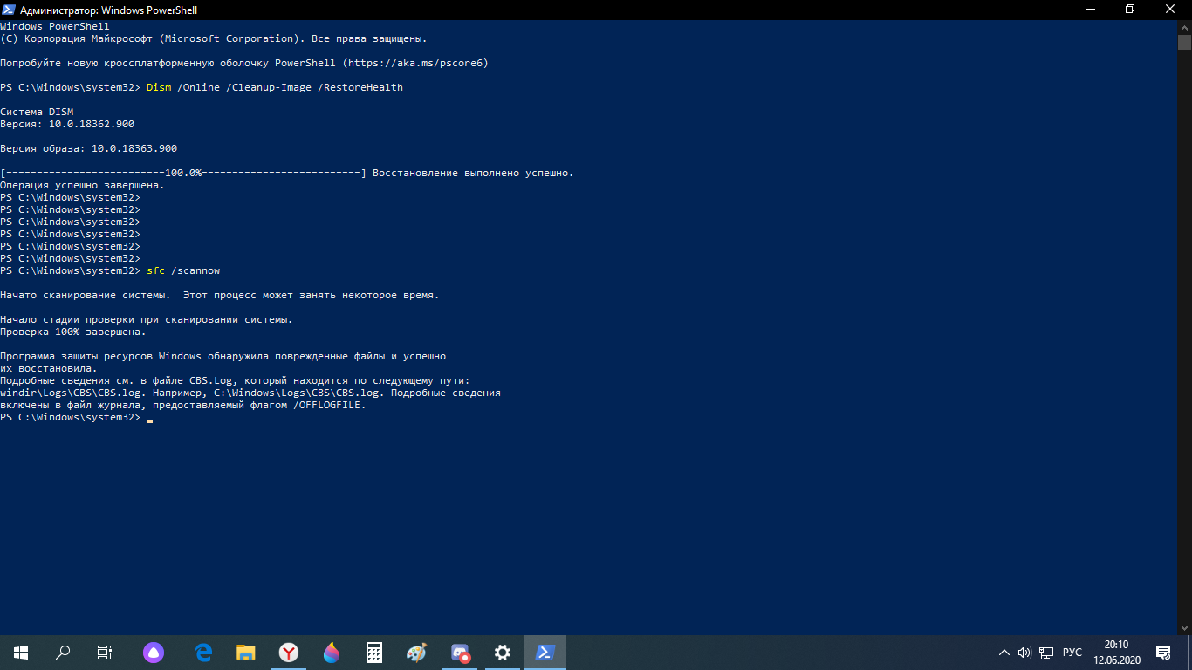
Task: Click the console vertical scrollbar thumb
Action: (1184, 43)
